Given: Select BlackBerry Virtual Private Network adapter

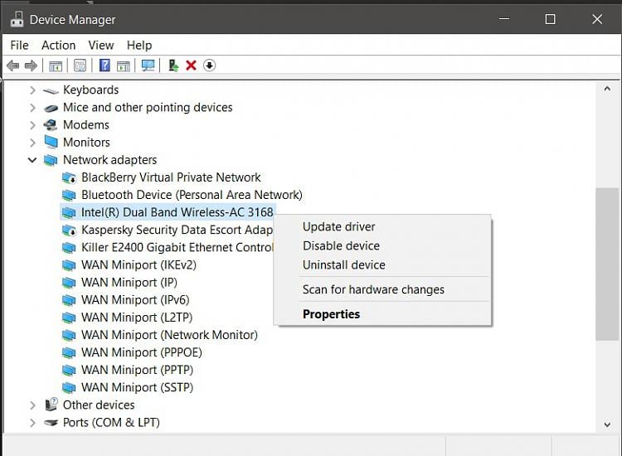Looking at the screenshot, I should coord(171,177).
